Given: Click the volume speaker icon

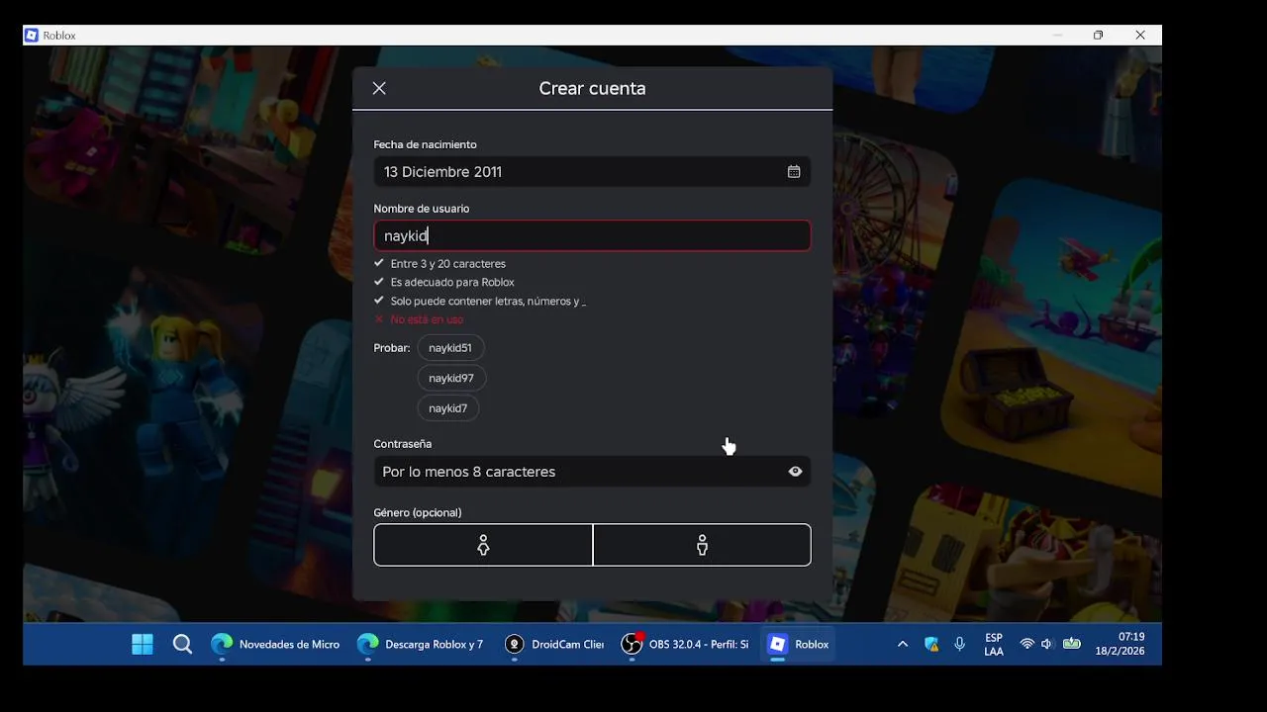Looking at the screenshot, I should (x=1047, y=645).
